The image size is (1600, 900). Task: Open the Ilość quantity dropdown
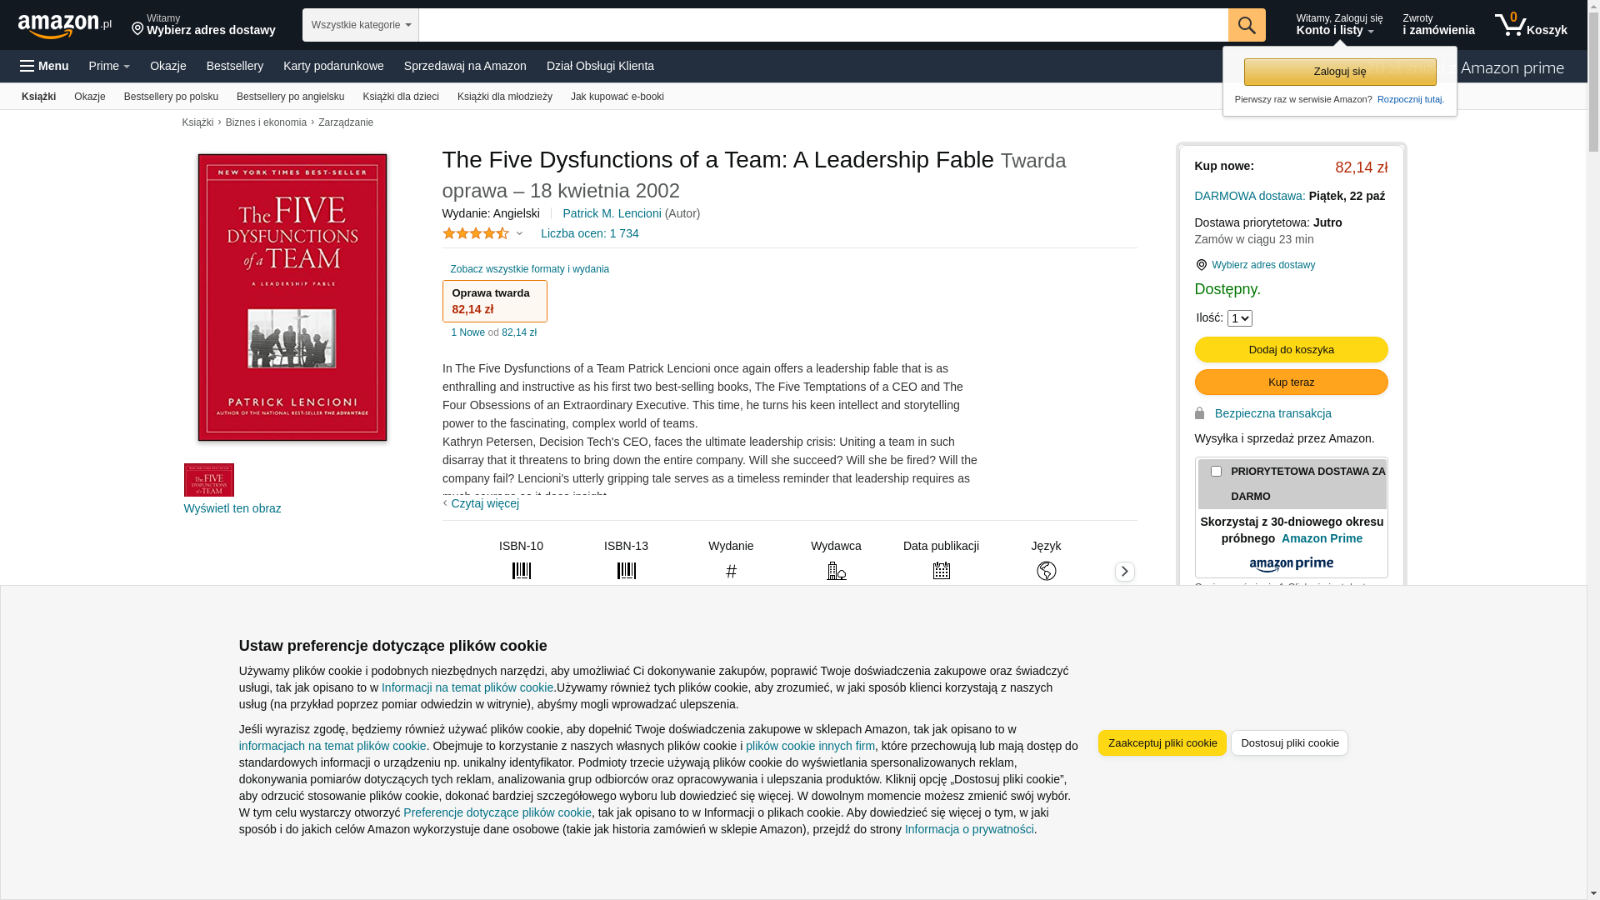(x=1239, y=318)
